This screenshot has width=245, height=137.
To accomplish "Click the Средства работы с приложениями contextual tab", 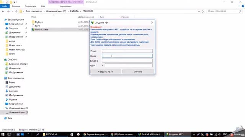I will tap(66, 2).
